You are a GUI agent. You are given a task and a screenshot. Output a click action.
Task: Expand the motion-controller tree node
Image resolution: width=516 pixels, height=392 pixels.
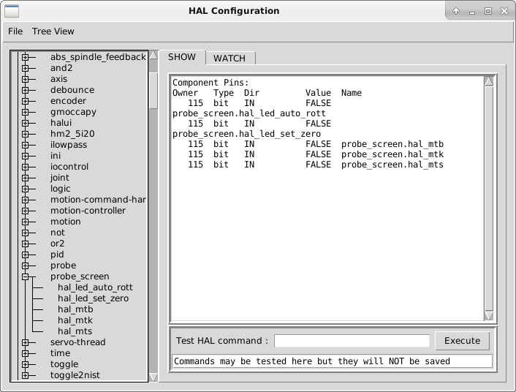[x=26, y=211]
